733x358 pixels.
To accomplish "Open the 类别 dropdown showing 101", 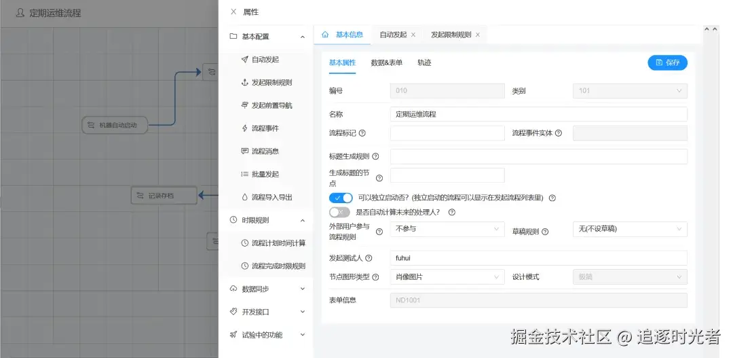I will click(x=630, y=91).
